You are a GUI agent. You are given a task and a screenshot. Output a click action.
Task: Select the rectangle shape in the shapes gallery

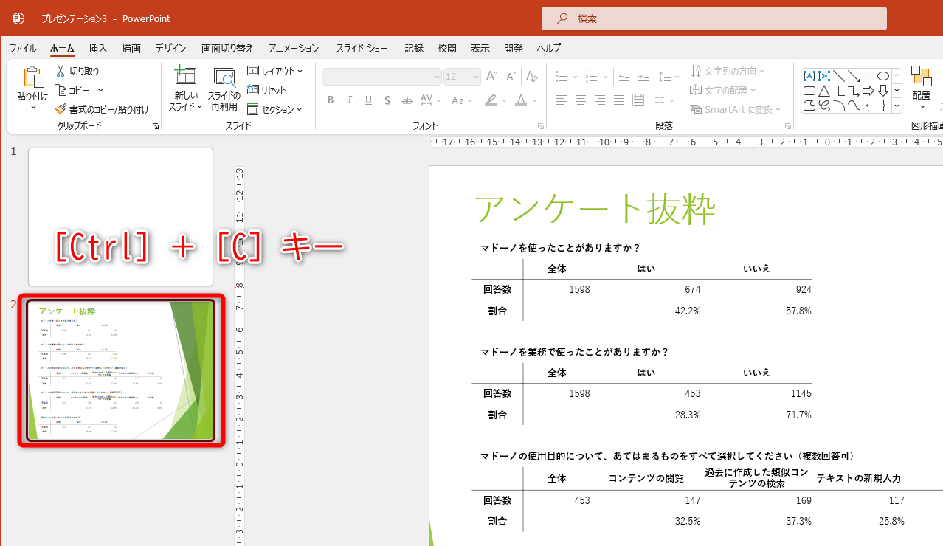tap(868, 76)
